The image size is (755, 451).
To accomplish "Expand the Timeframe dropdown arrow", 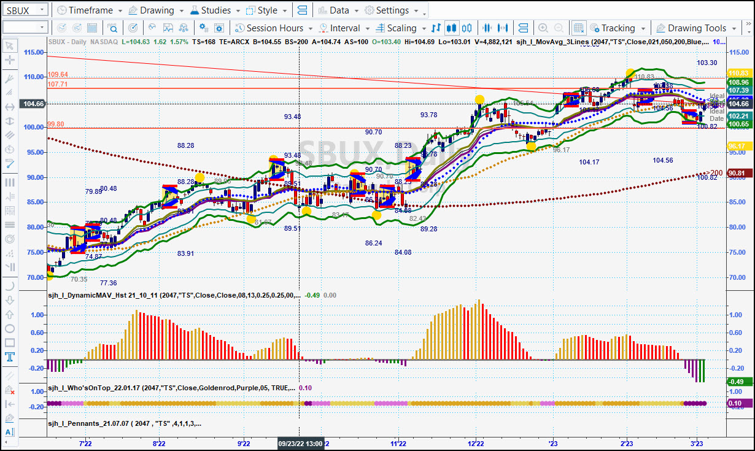I will pos(120,11).
